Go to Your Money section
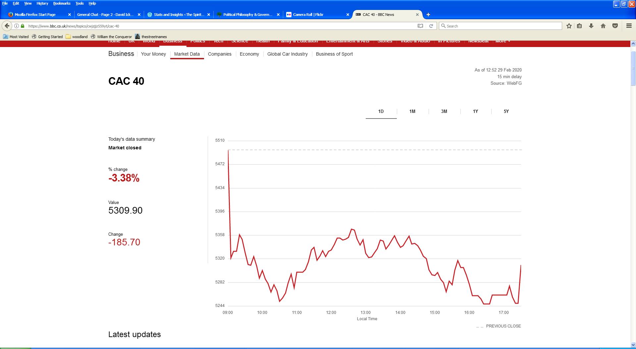This screenshot has height=349, width=636. point(153,54)
